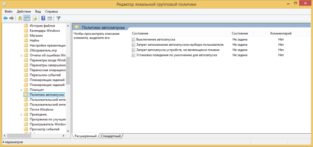This screenshot has width=313, height=147.
Task: Open Help via blue question mark icon
Action: (x=43, y=18)
